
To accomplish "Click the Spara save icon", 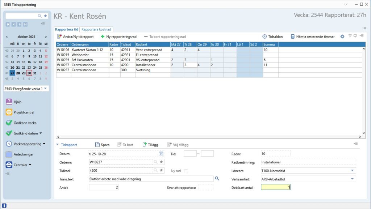I will pyautogui.click(x=97, y=145).
